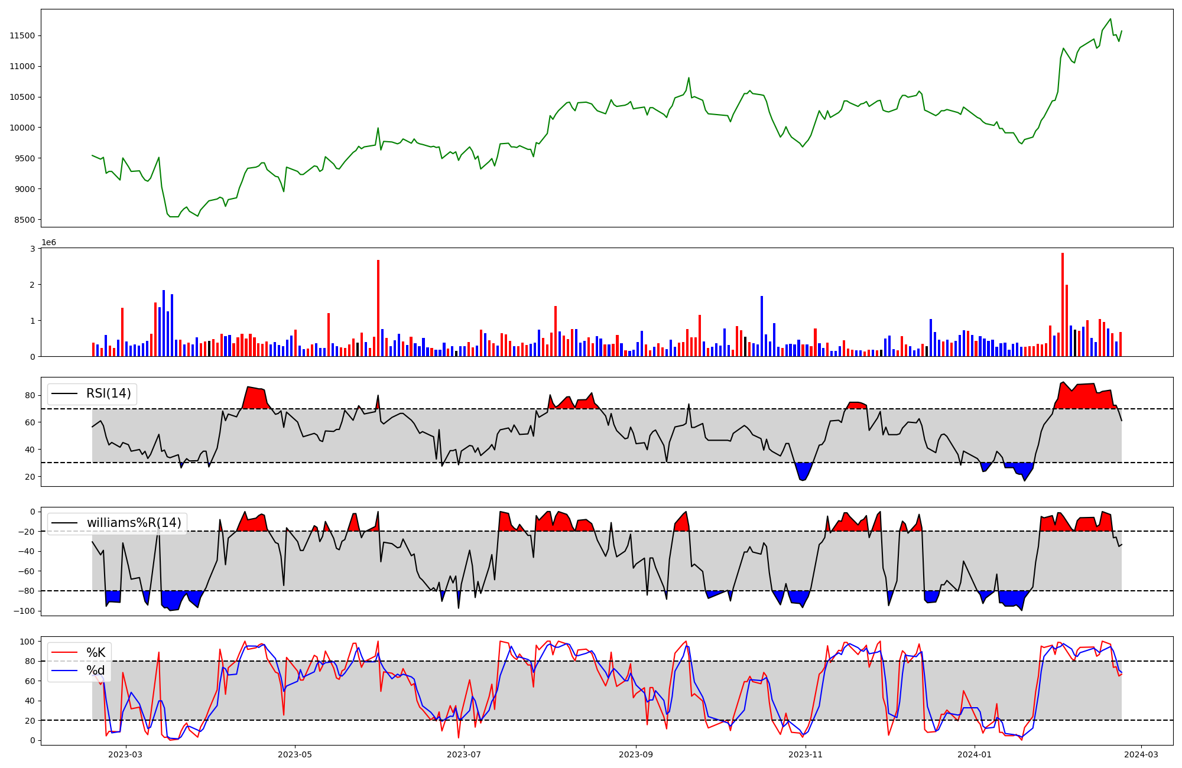
Task: Click the tall blue volume bar in October 2023
Action: click(x=762, y=326)
